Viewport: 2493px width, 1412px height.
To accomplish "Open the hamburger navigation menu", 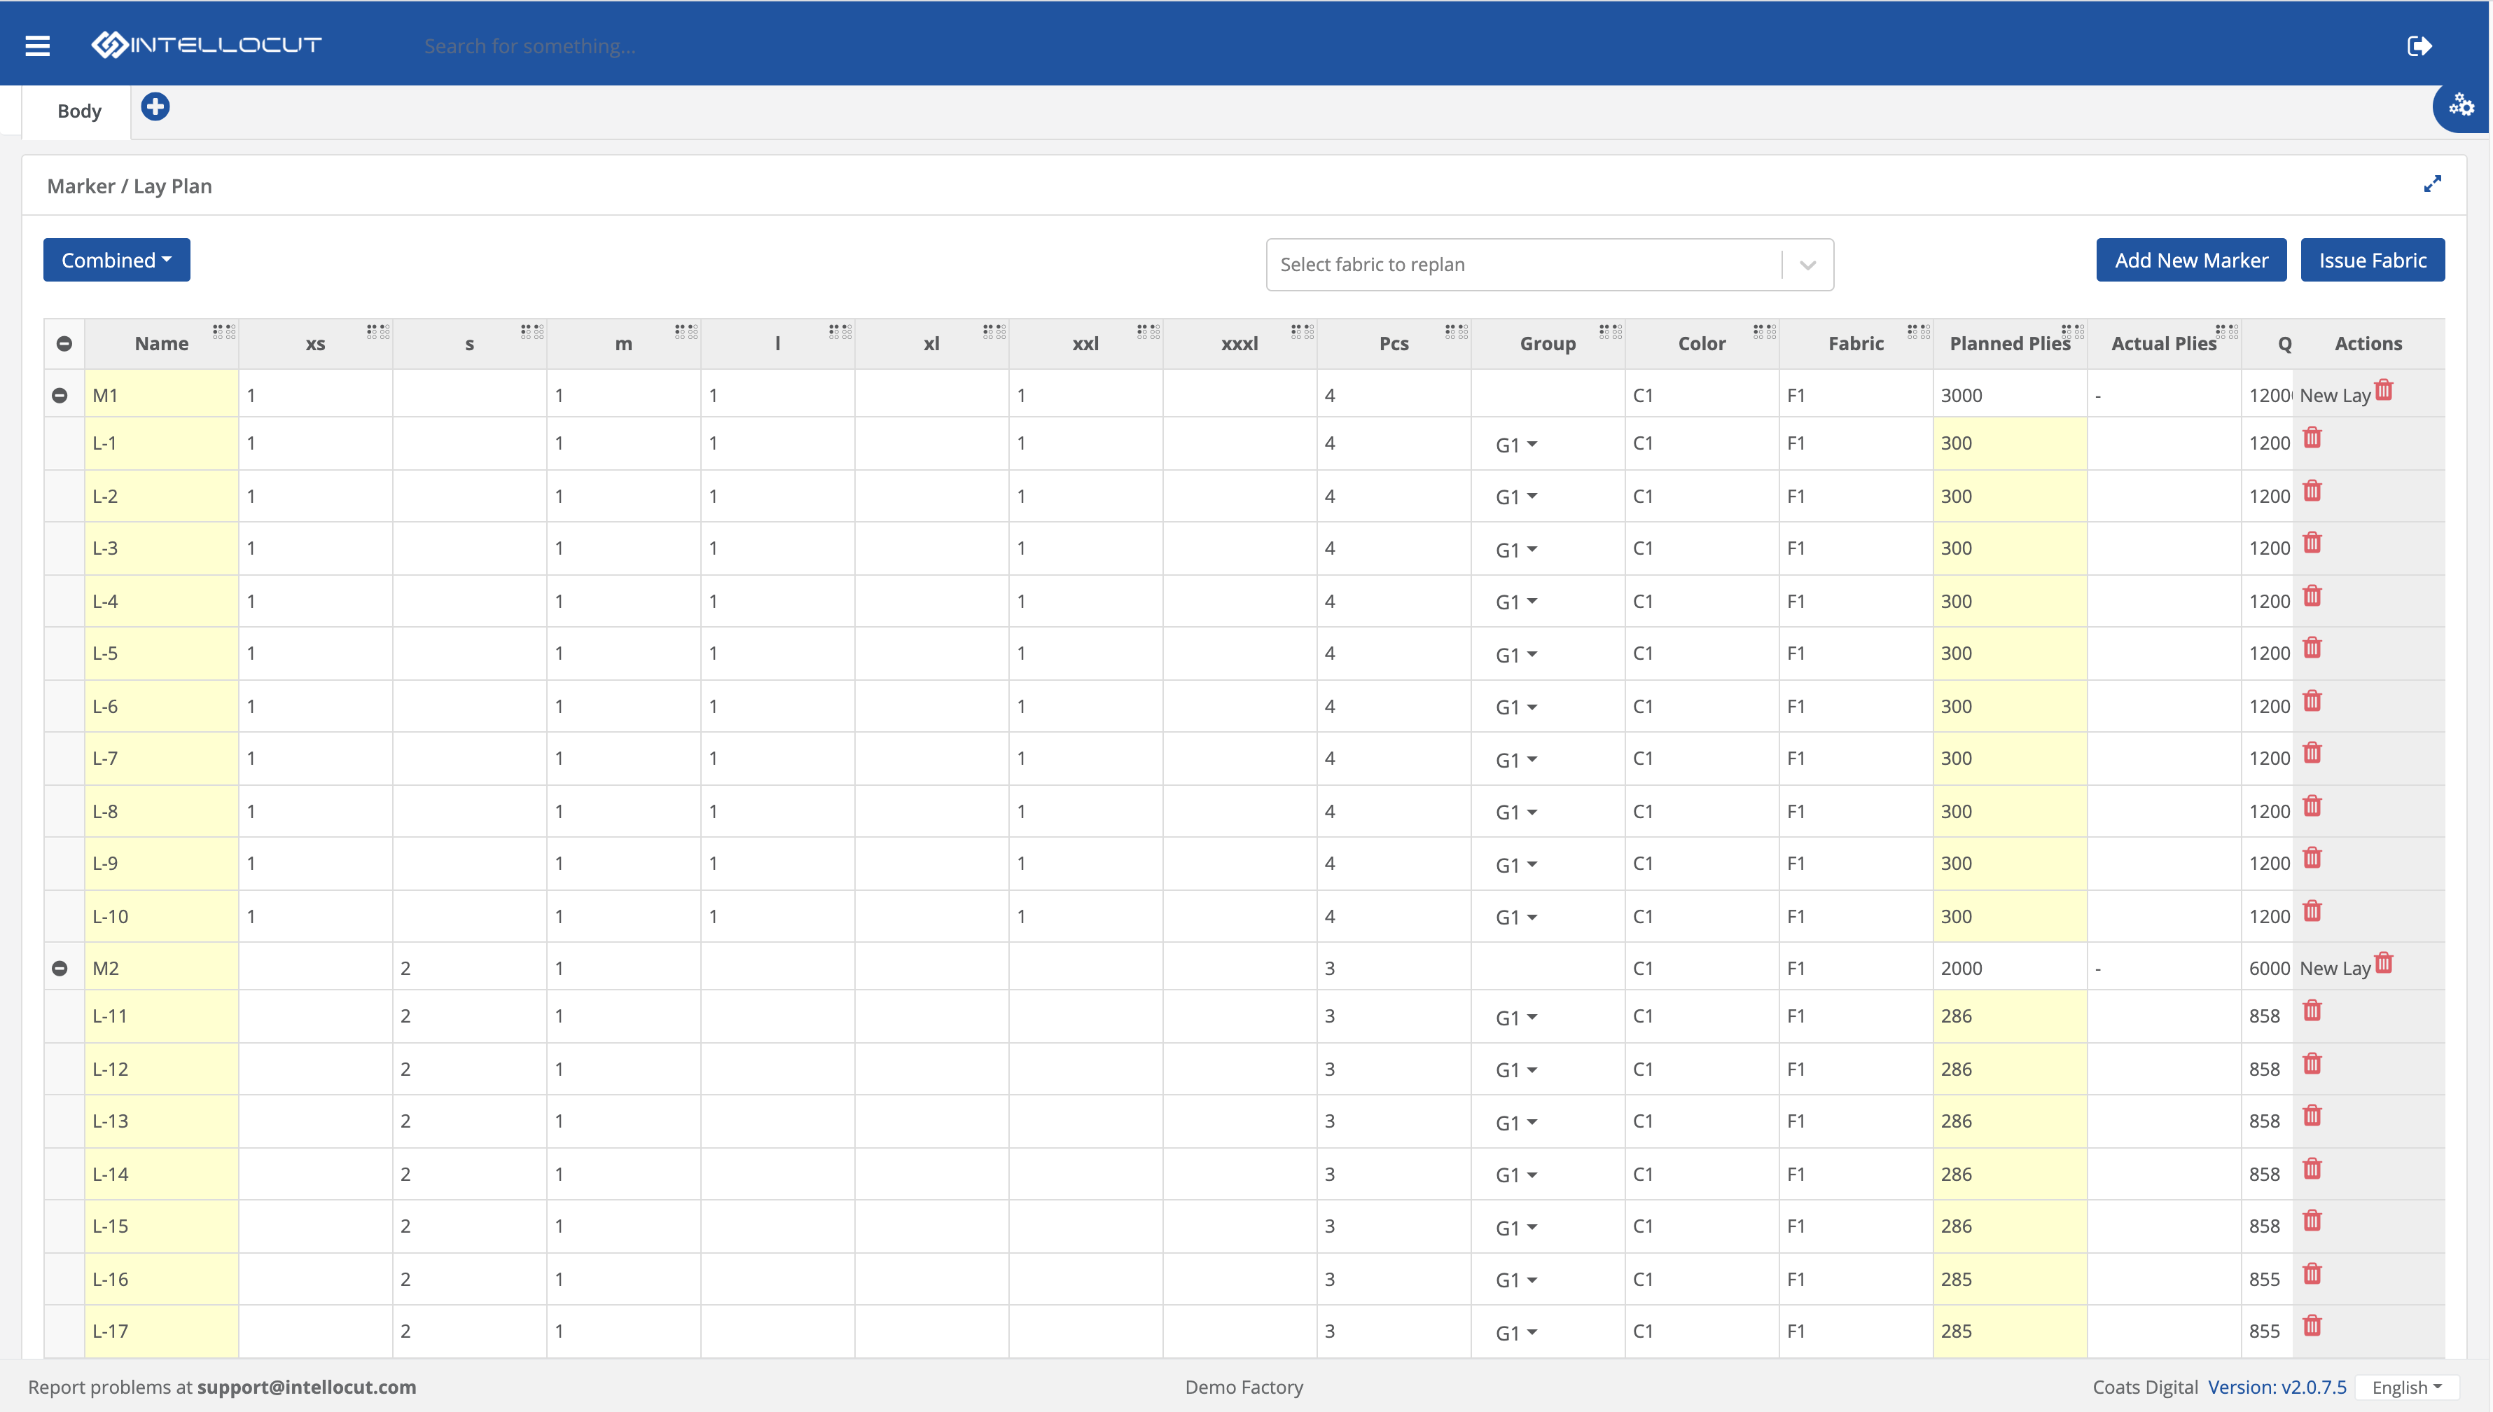I will (x=38, y=45).
